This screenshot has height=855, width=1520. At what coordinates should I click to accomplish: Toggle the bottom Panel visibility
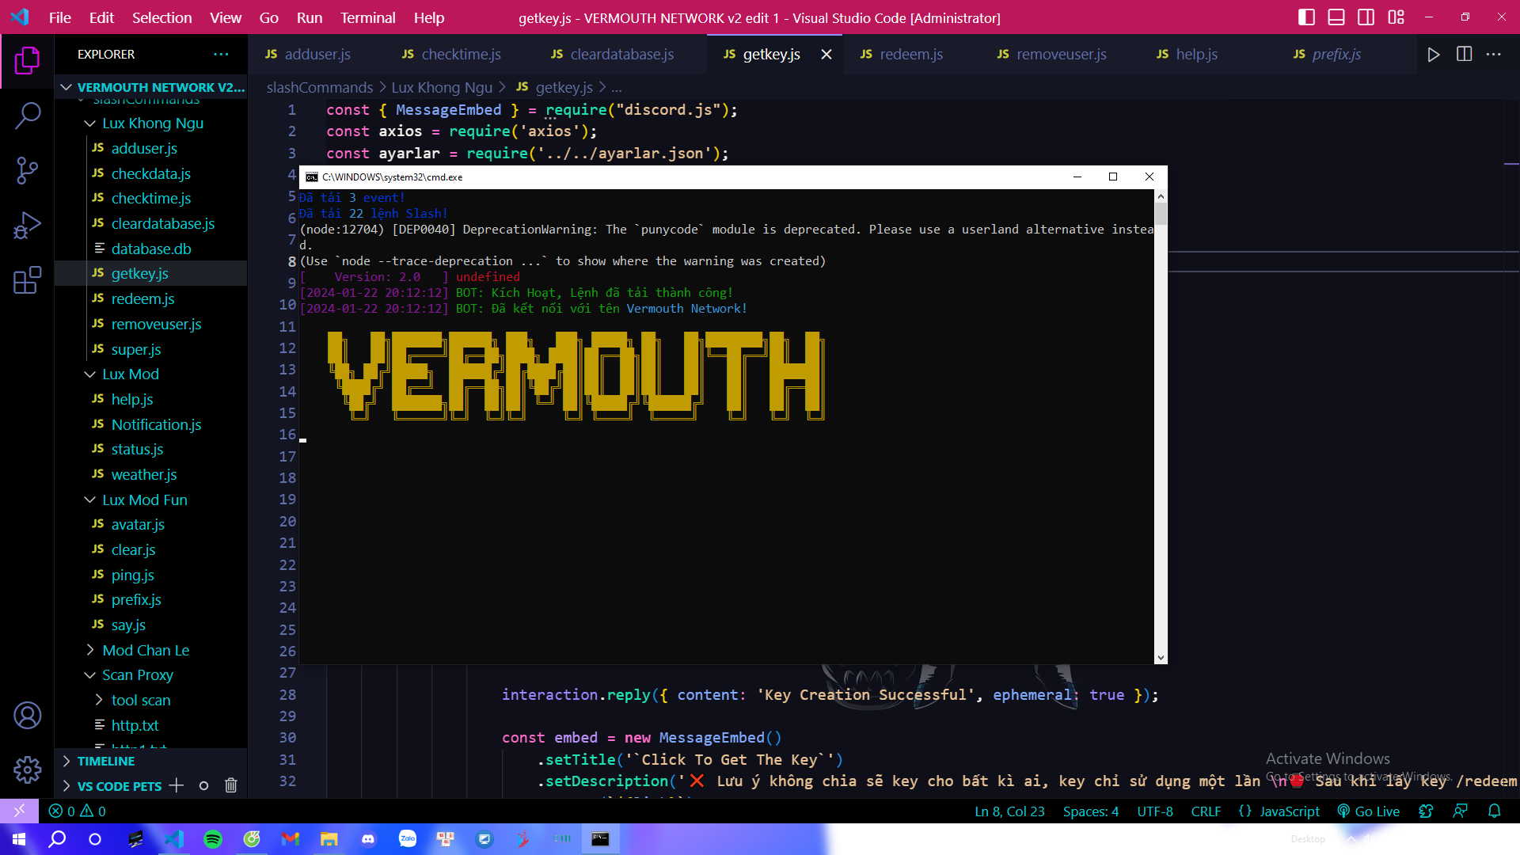pyautogui.click(x=1336, y=17)
